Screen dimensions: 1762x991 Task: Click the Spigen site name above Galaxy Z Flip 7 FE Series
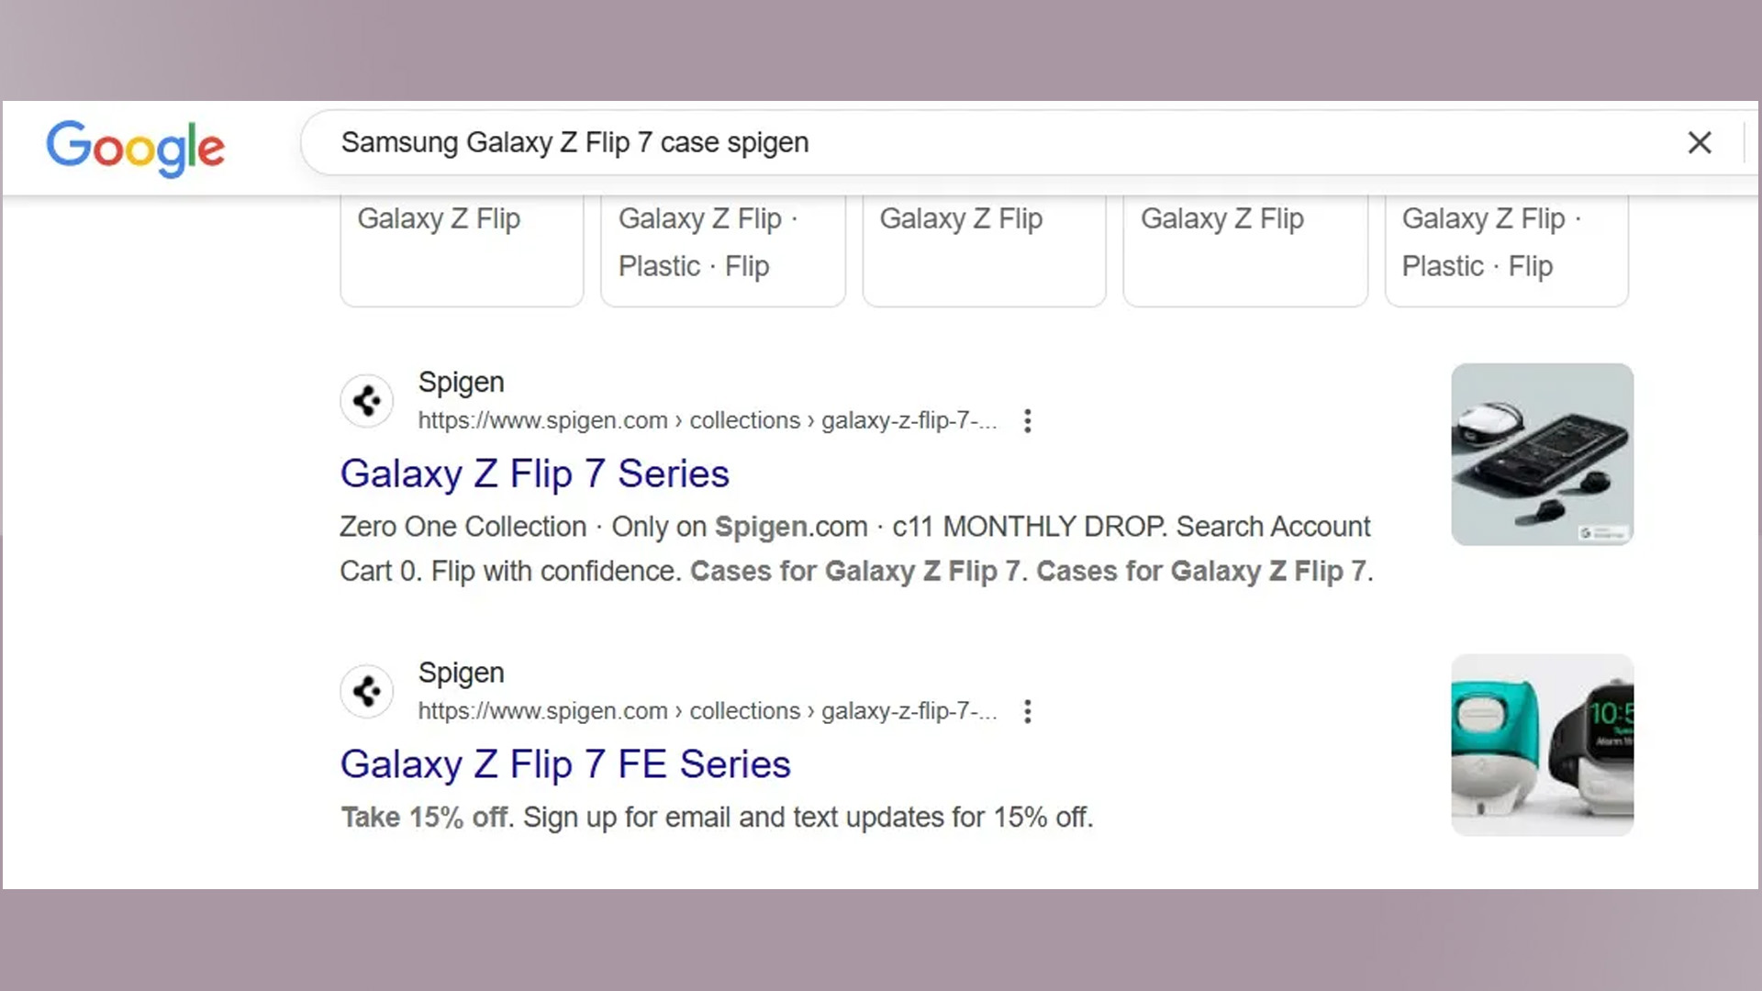[461, 673]
